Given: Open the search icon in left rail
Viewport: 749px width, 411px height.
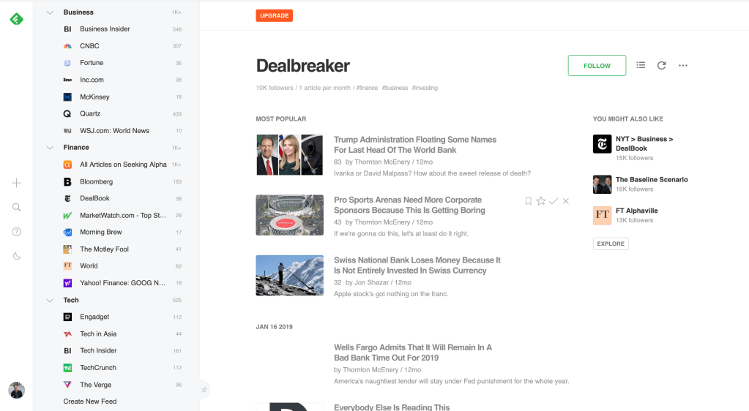Looking at the screenshot, I should click(x=16, y=207).
